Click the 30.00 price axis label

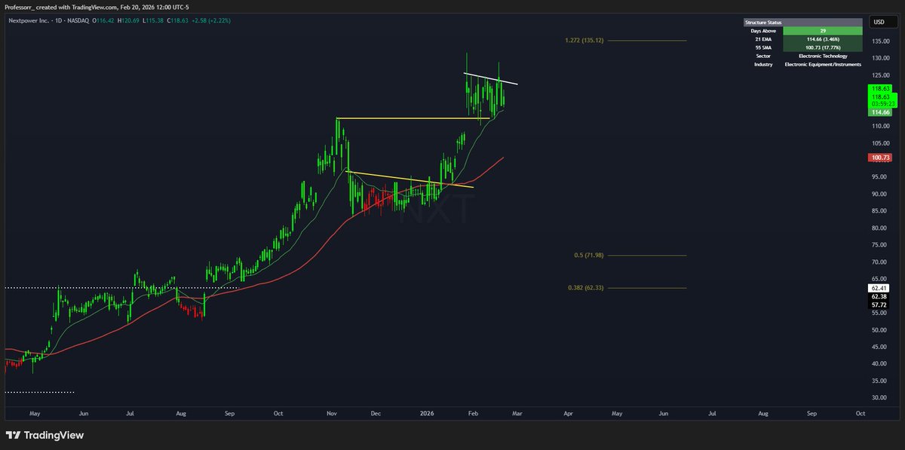[x=880, y=398]
